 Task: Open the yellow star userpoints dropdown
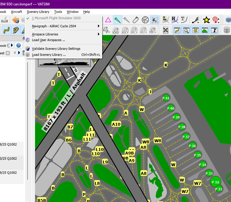(206, 20)
